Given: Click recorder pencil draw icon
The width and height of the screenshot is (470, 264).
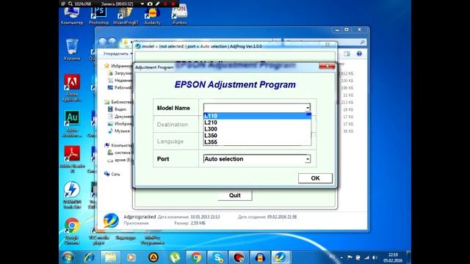Looking at the screenshot, I should pos(157,4).
